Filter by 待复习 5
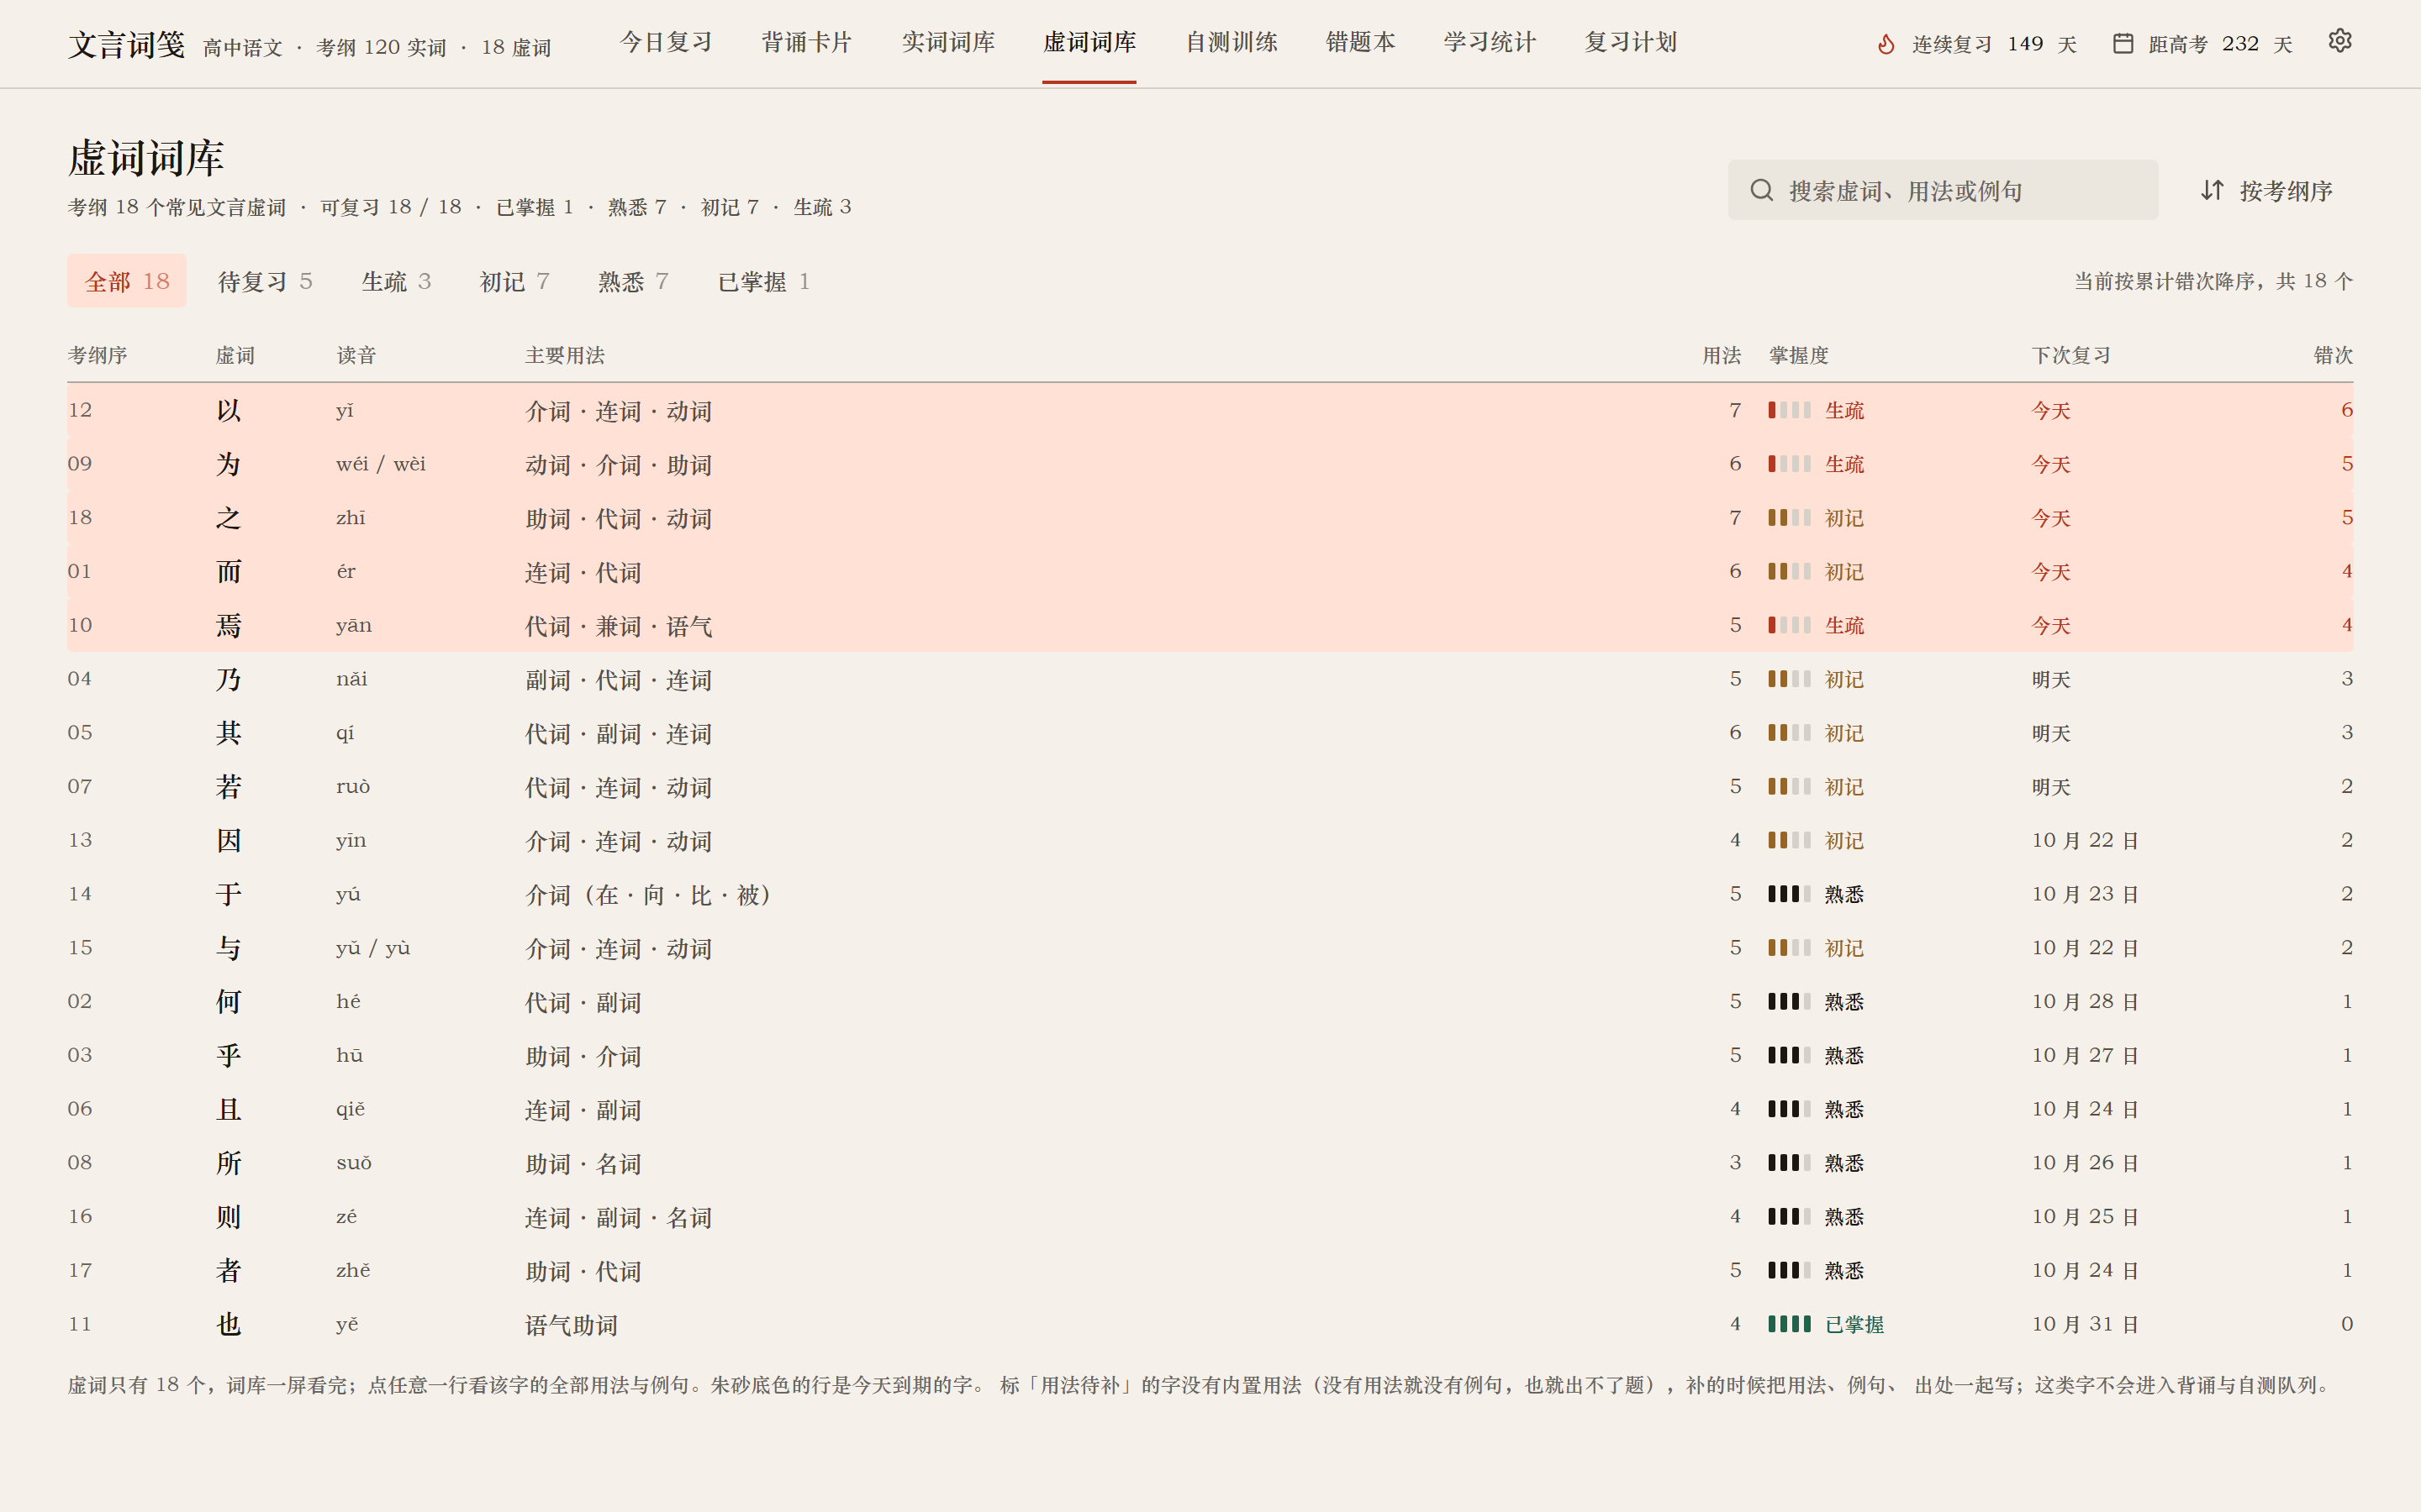This screenshot has height=1512, width=2421. (265, 281)
